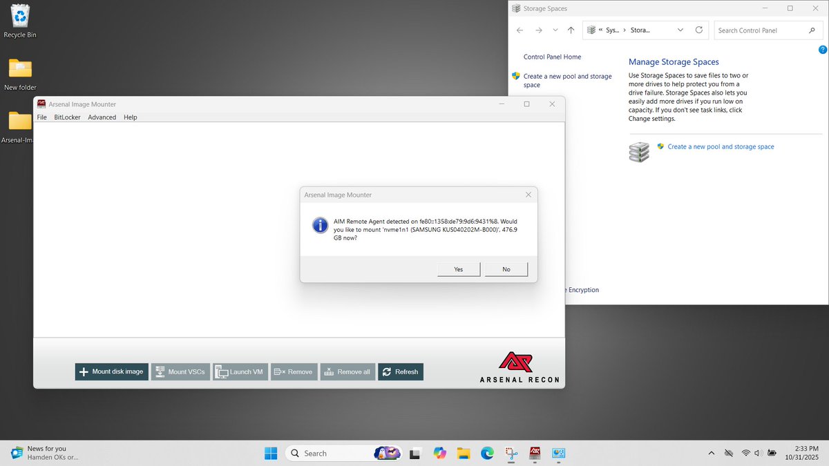Image resolution: width=829 pixels, height=466 pixels.
Task: Click Yes in the Arsenal Image Mounter dialog
Action: click(459, 269)
